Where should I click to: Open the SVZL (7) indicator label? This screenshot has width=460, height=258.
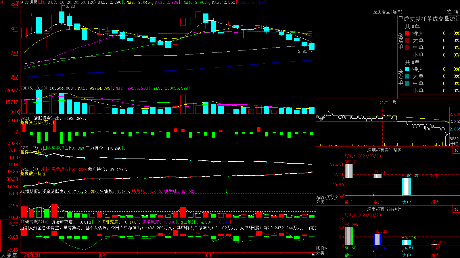tap(29, 148)
